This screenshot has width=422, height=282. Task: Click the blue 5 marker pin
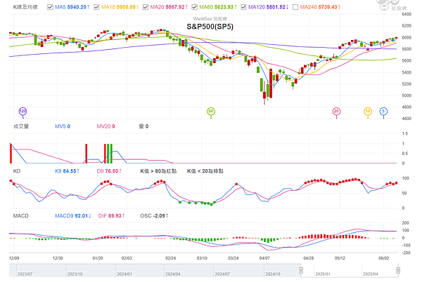point(383,112)
